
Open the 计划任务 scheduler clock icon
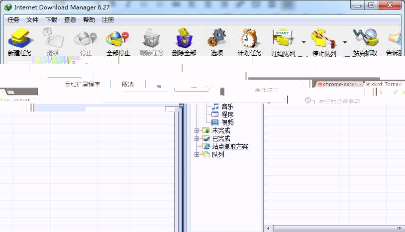click(249, 42)
